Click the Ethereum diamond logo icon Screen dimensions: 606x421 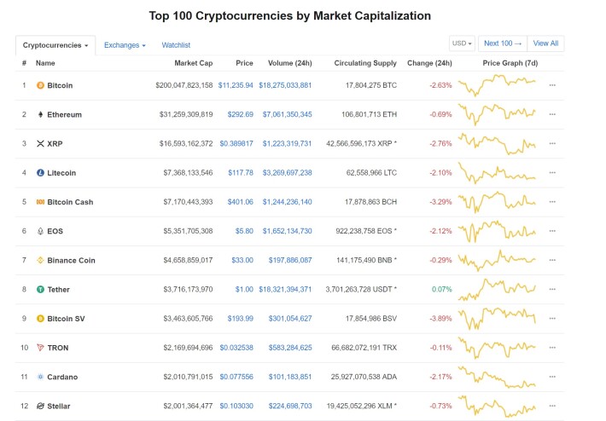40,114
